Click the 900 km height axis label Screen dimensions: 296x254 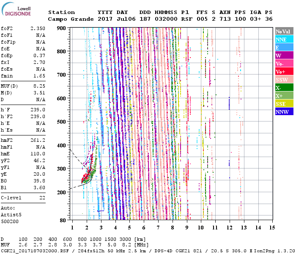61,28
